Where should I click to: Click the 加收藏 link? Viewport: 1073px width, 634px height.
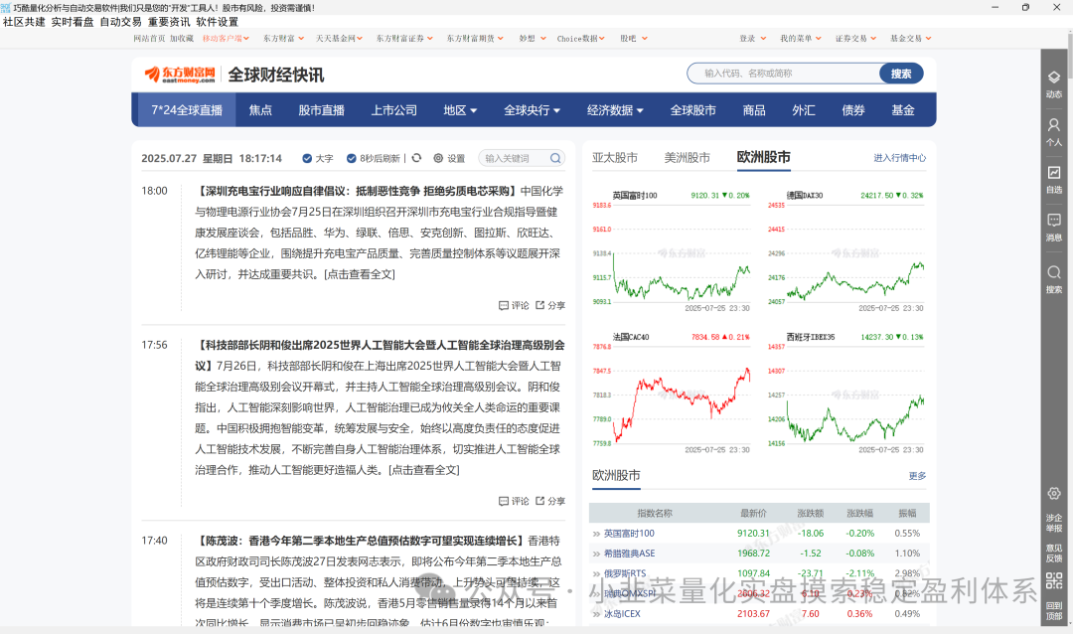(x=182, y=39)
